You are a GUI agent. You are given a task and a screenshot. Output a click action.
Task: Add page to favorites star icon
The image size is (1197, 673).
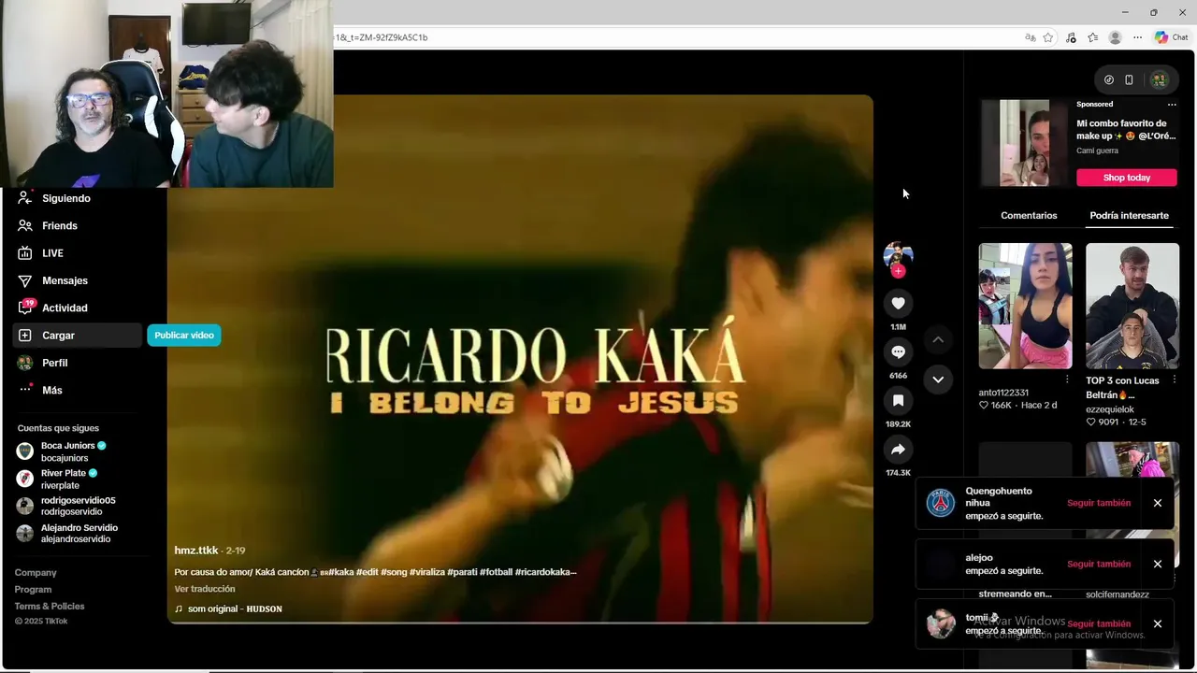1048,37
